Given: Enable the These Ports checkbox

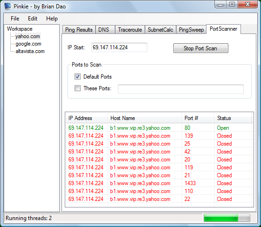Looking at the screenshot, I should click(77, 88).
